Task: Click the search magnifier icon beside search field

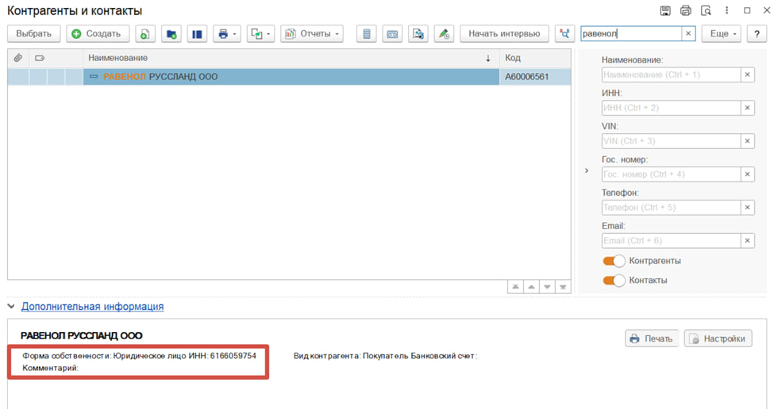Action: 564,34
